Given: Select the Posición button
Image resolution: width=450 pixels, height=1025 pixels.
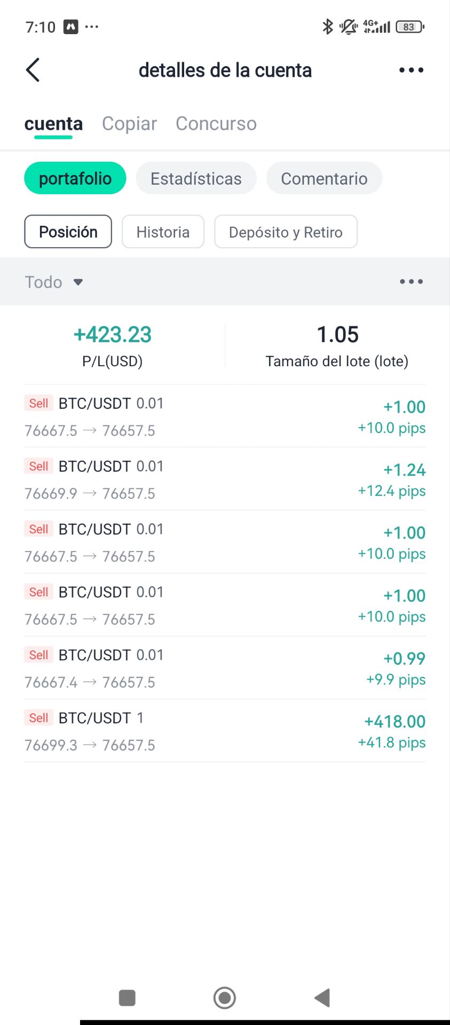Looking at the screenshot, I should pos(68,232).
